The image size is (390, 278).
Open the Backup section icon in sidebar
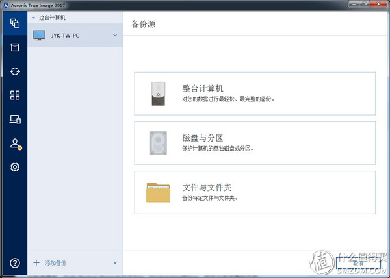[x=15, y=23]
